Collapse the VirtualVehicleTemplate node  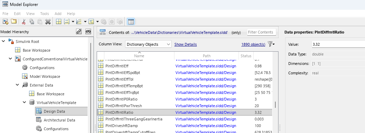point(24,102)
